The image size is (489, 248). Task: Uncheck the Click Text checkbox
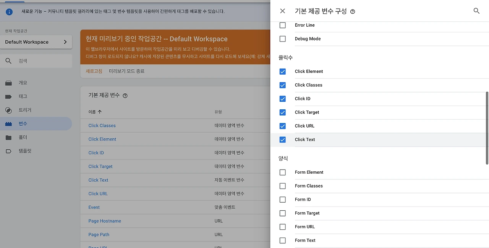click(283, 140)
